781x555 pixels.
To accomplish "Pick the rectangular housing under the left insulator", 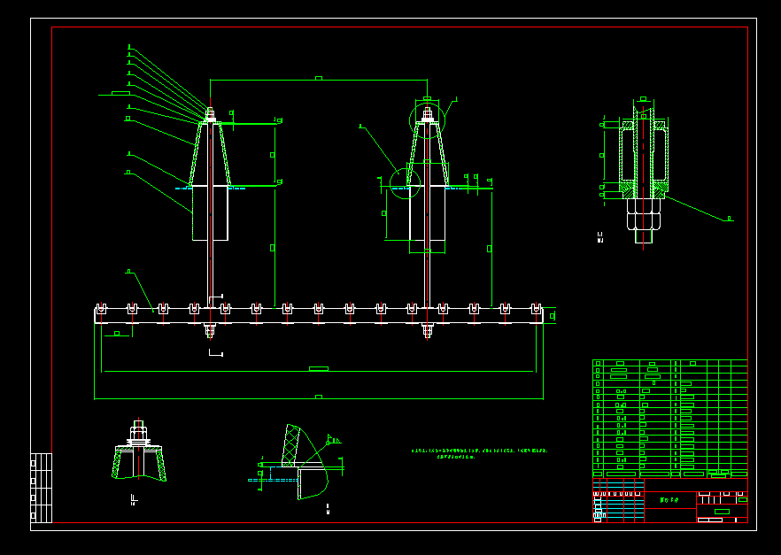I will pyautogui.click(x=210, y=213).
